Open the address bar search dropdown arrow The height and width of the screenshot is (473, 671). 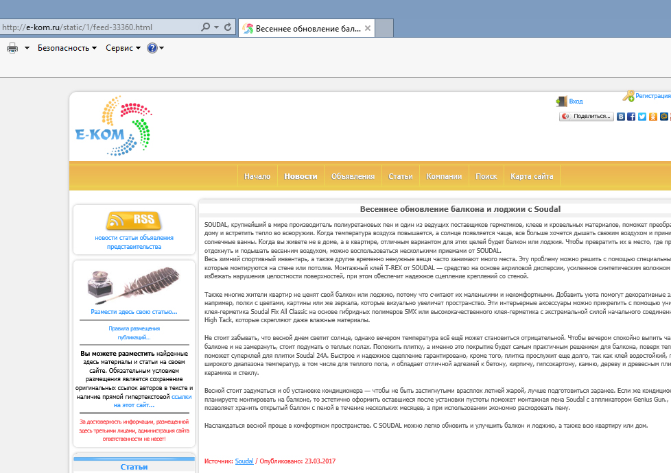(x=217, y=27)
